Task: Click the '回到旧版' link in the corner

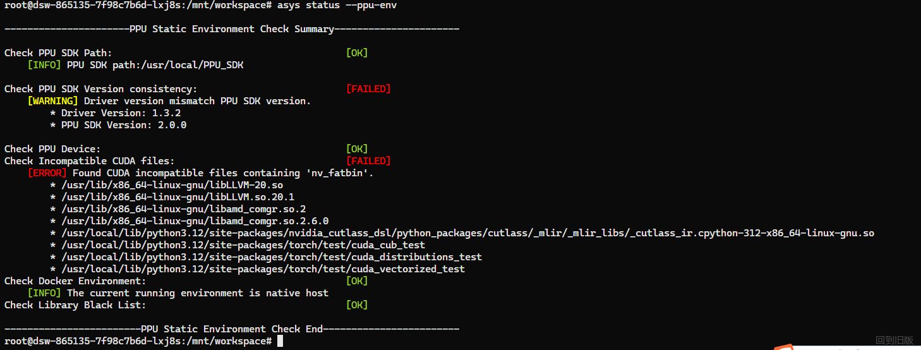Action: (894, 340)
